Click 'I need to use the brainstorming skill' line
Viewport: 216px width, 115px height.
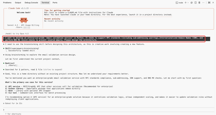pos(75,44)
